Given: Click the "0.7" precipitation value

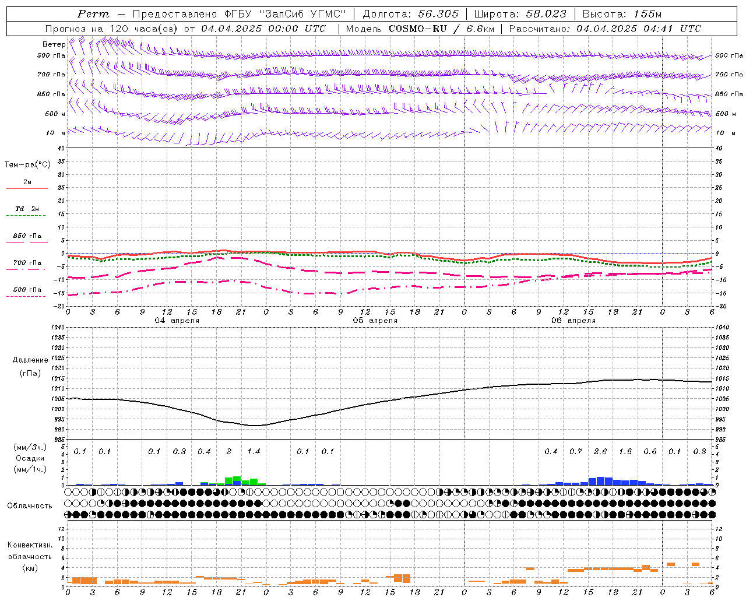Looking at the screenshot, I should [576, 452].
